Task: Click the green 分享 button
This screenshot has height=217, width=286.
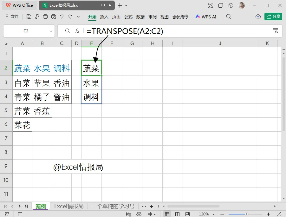Action: coord(273,16)
